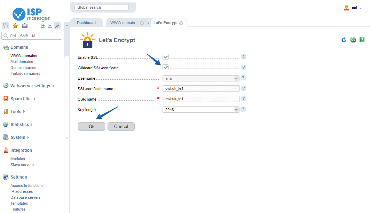370x213 pixels.
Task: Show help for Username field
Action: [x=243, y=78]
